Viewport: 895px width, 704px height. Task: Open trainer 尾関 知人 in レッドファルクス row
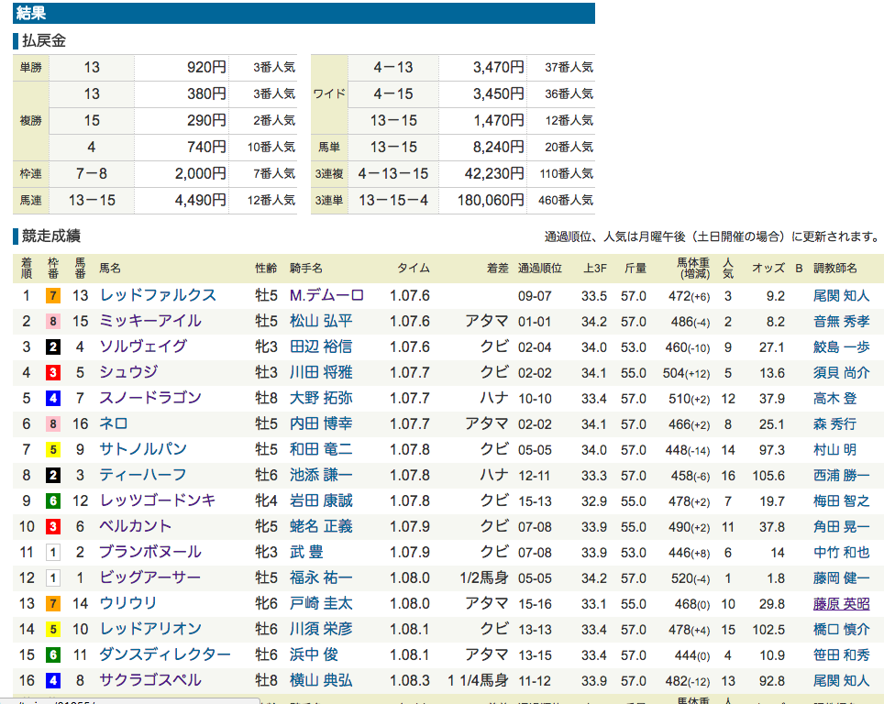(841, 296)
